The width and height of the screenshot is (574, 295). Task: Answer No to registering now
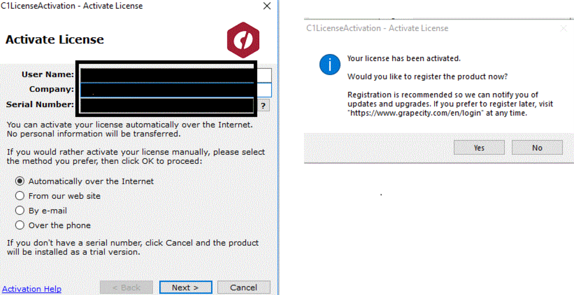click(537, 148)
